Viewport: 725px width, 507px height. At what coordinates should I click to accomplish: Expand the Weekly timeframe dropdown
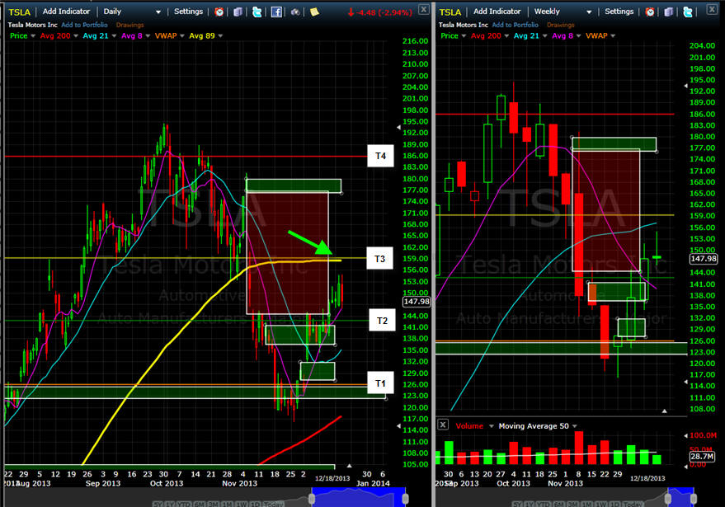point(589,12)
